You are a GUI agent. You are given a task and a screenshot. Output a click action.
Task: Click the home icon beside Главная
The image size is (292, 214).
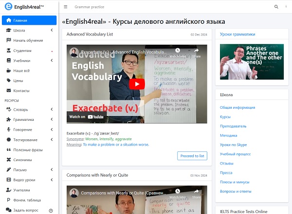[x=9, y=20]
